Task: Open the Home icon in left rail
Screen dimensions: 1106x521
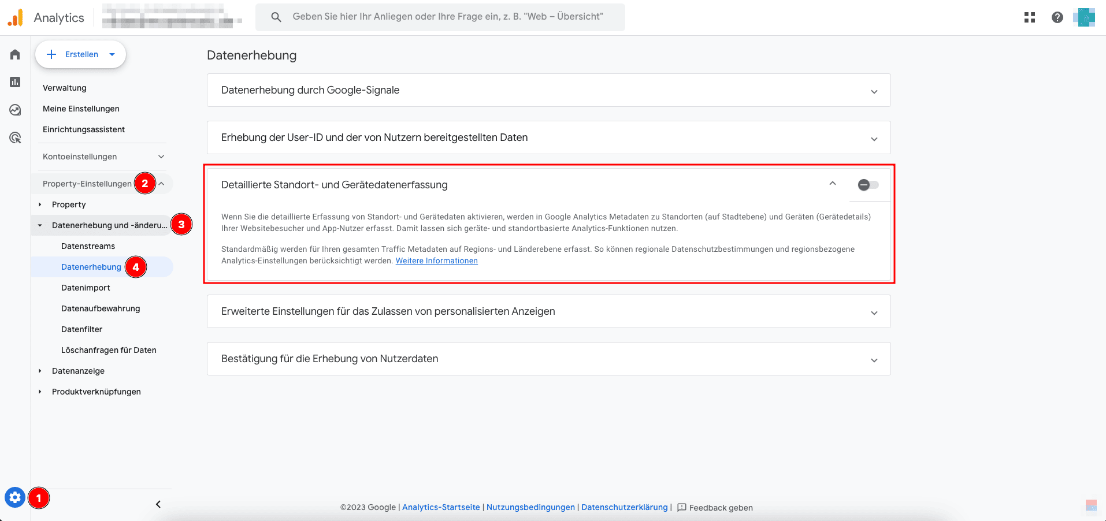Action: tap(15, 54)
